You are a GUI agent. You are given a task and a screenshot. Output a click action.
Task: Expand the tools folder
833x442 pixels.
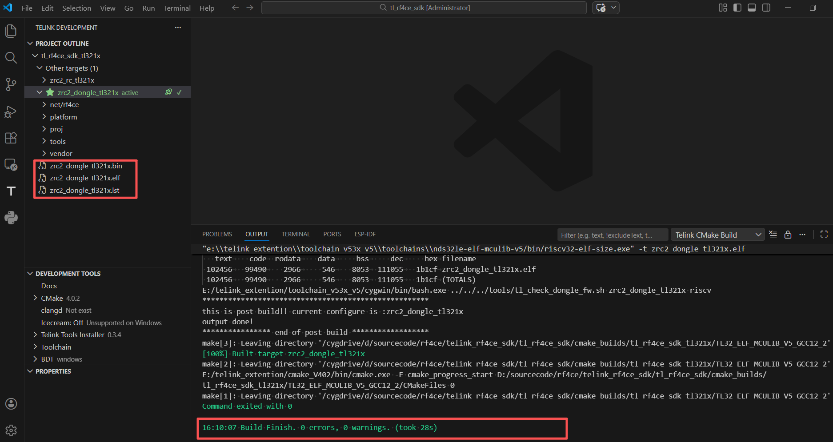tap(44, 141)
